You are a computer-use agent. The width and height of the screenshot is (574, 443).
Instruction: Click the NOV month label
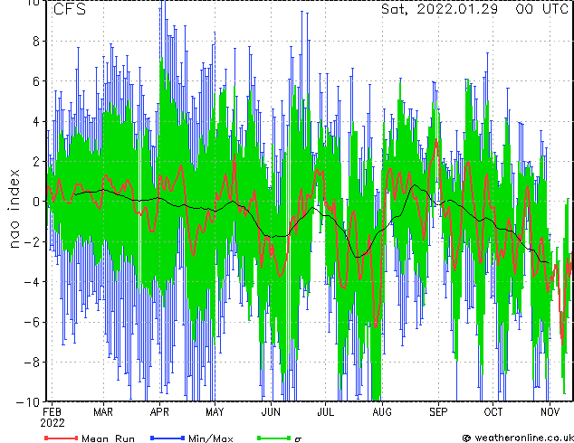click(x=550, y=412)
